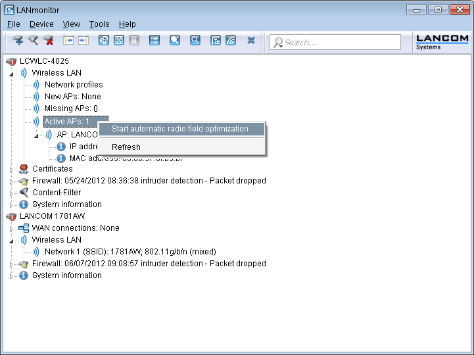Expand WAN connections: None node
This screenshot has height=355, width=474.
tap(11, 229)
